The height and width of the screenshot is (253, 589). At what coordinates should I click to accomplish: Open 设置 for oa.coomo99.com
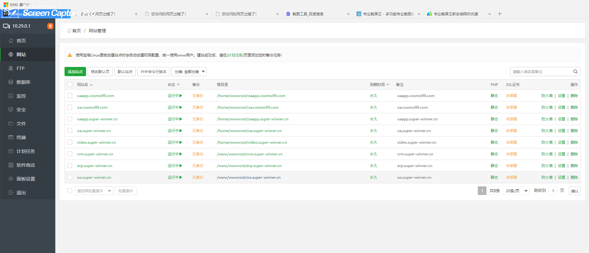tap(561, 107)
